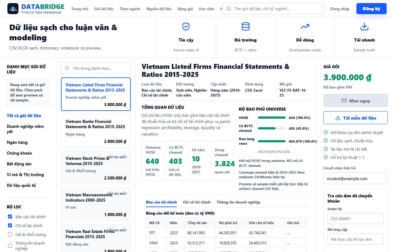Screen dimensions: 394x252
Task: Click the shield icon above Tin cậy
Action: tap(186, 26)
